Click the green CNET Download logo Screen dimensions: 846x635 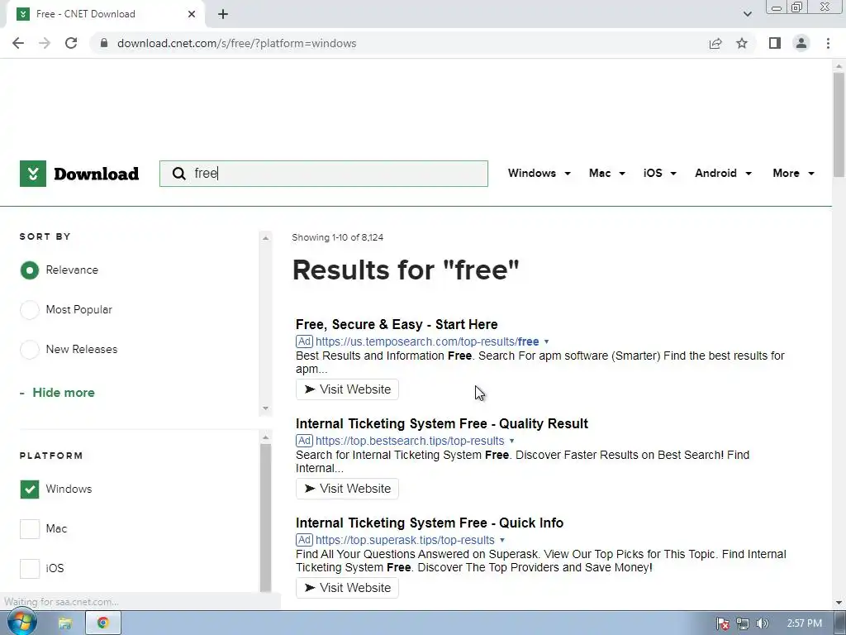coord(79,174)
